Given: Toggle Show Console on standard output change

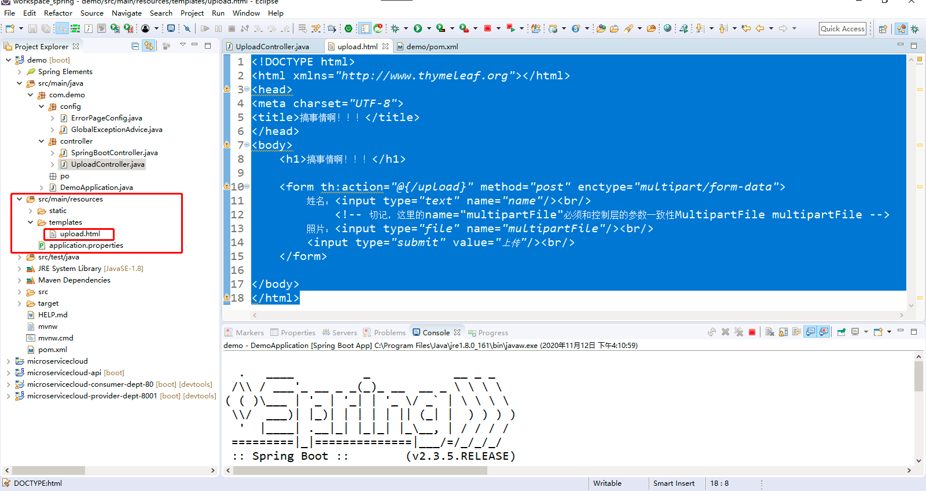Looking at the screenshot, I should (x=811, y=332).
